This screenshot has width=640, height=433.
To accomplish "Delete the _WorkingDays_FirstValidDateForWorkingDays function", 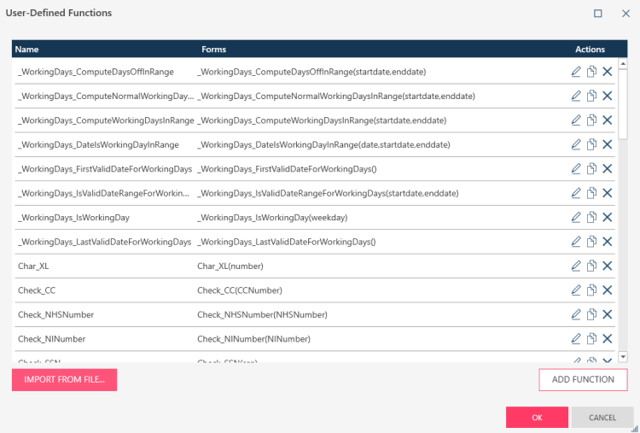I will [608, 169].
